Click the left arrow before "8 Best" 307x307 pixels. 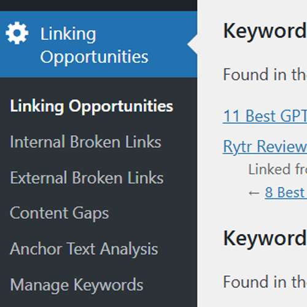(x=254, y=193)
